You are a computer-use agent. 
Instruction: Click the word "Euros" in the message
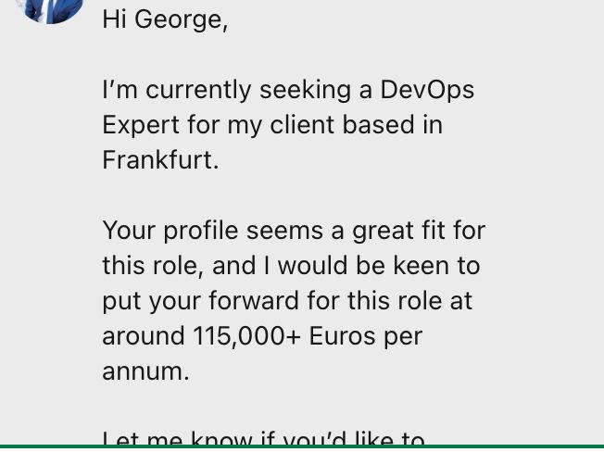(342, 336)
